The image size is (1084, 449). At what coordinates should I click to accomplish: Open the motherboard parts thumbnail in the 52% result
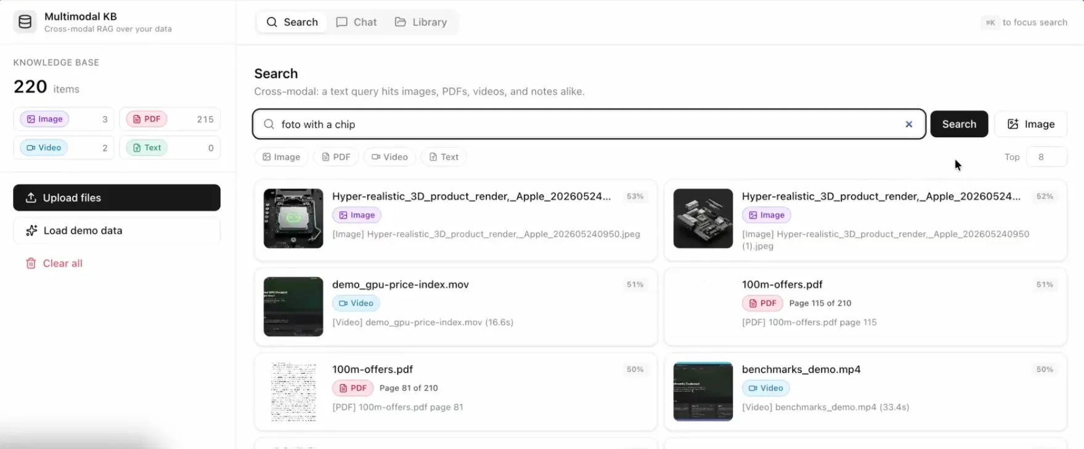point(703,218)
